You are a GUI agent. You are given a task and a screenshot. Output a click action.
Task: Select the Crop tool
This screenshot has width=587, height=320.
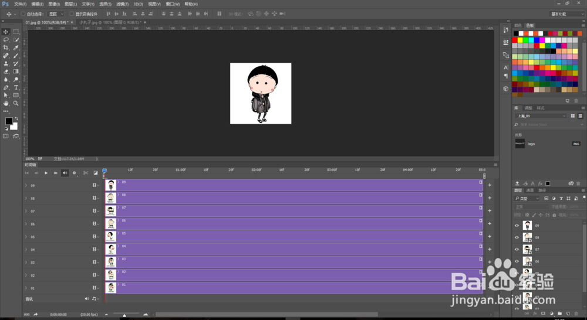click(x=6, y=47)
